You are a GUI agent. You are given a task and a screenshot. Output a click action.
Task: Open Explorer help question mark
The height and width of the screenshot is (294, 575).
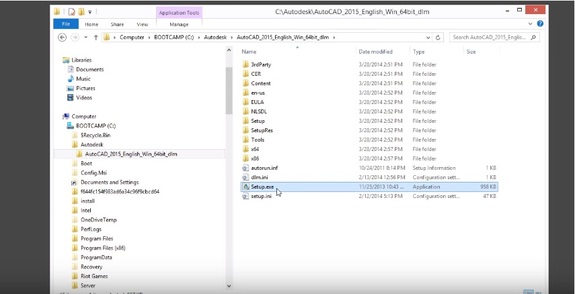click(x=540, y=23)
